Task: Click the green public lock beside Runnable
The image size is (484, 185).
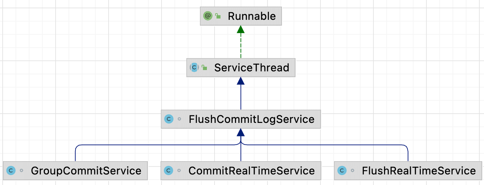Action: tap(218, 16)
